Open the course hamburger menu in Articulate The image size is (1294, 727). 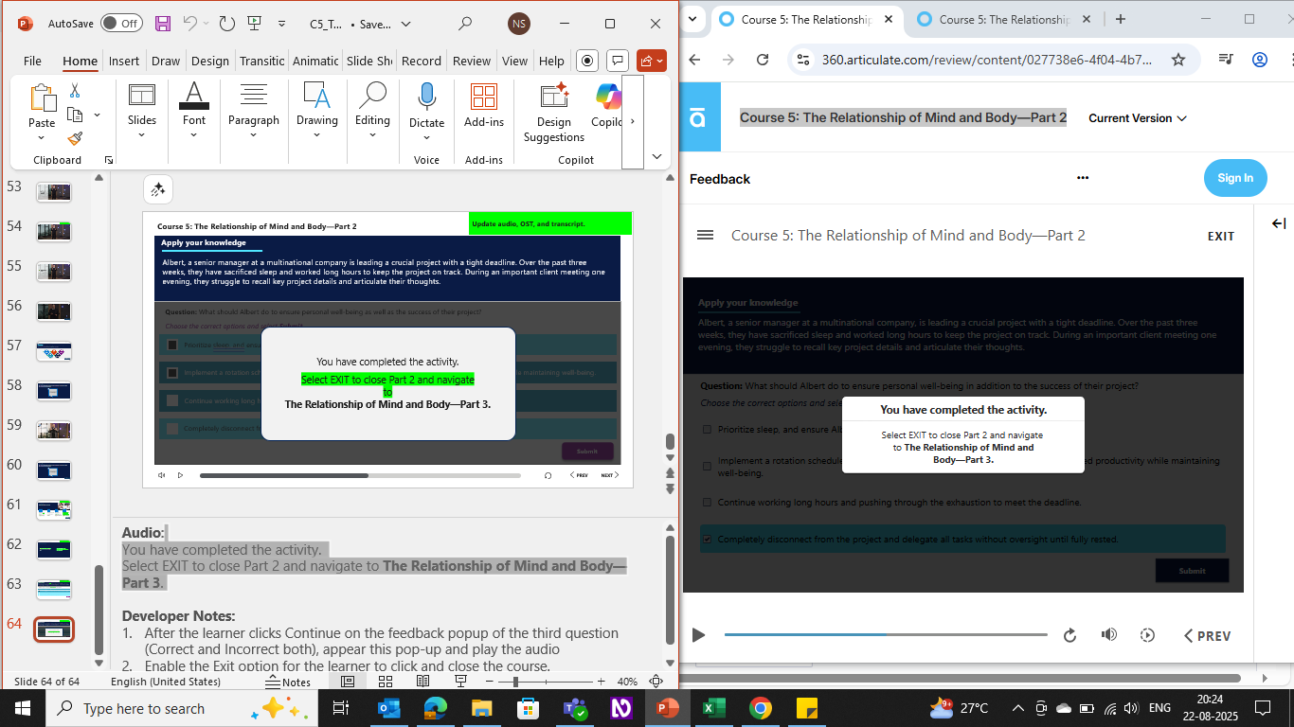coord(705,235)
